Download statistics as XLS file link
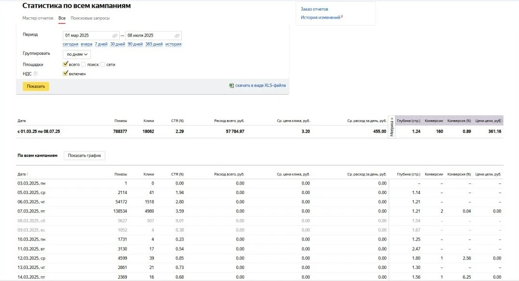Image resolution: width=519 pixels, height=281 pixels. pyautogui.click(x=261, y=86)
